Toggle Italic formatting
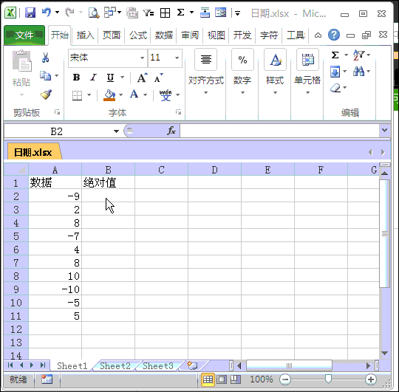 93,78
